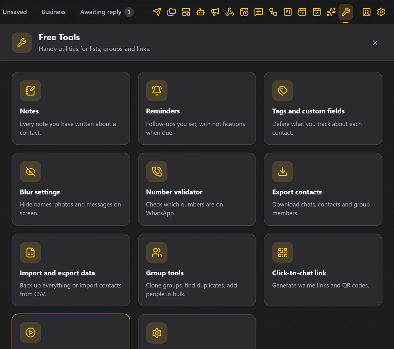Click 'Clone groups, find duplicates, add people in bulk.'

tap(191, 290)
